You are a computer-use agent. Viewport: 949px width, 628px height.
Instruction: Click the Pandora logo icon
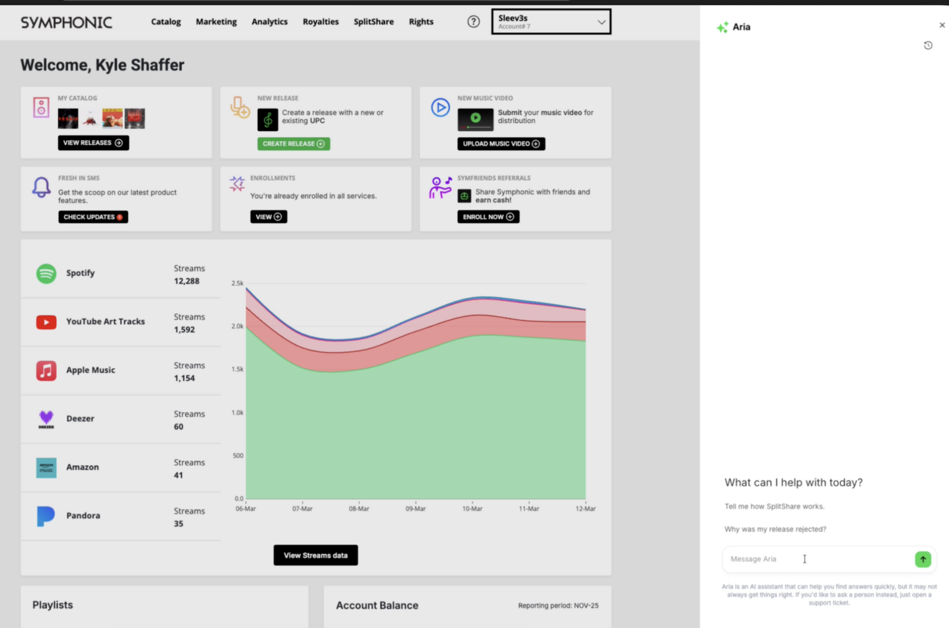(46, 516)
